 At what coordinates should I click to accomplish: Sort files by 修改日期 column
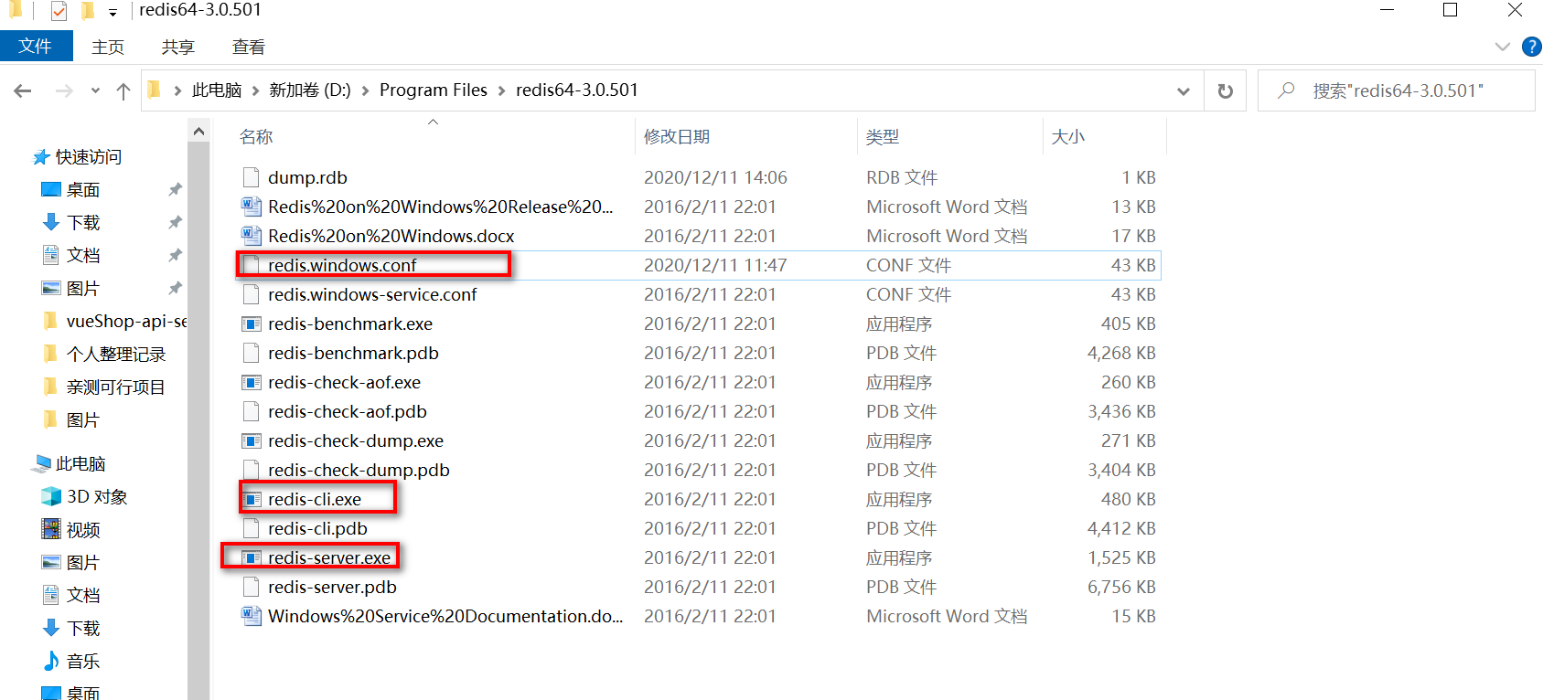pos(677,137)
